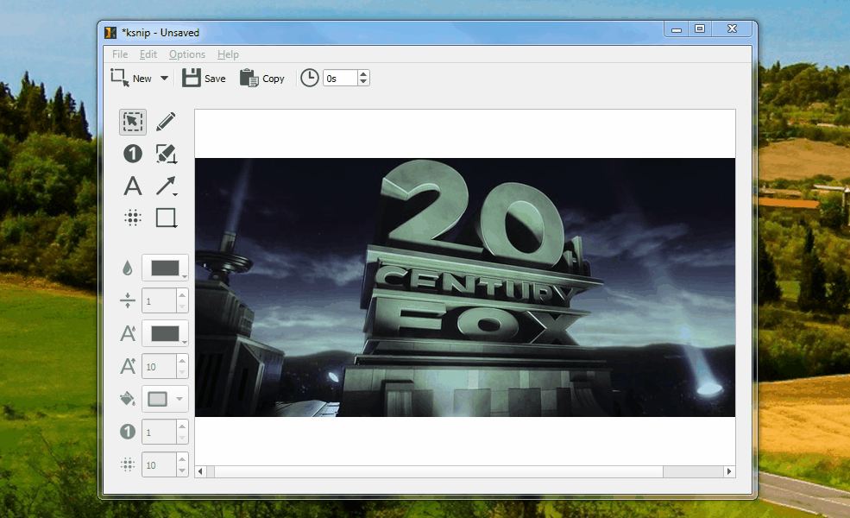
Task: Open the Options menu
Action: click(187, 54)
